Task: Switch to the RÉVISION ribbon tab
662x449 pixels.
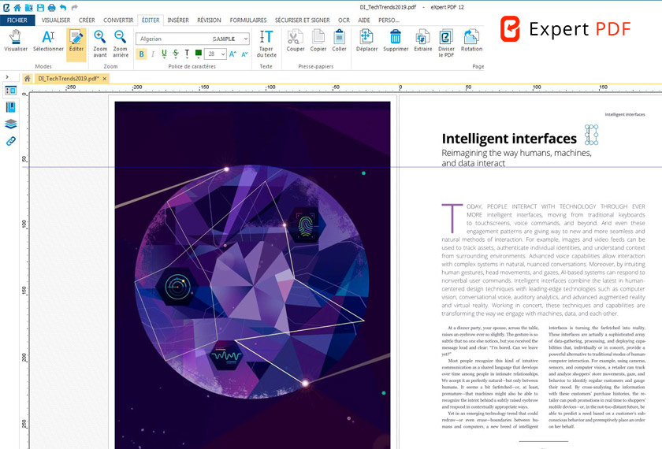Action: click(209, 20)
